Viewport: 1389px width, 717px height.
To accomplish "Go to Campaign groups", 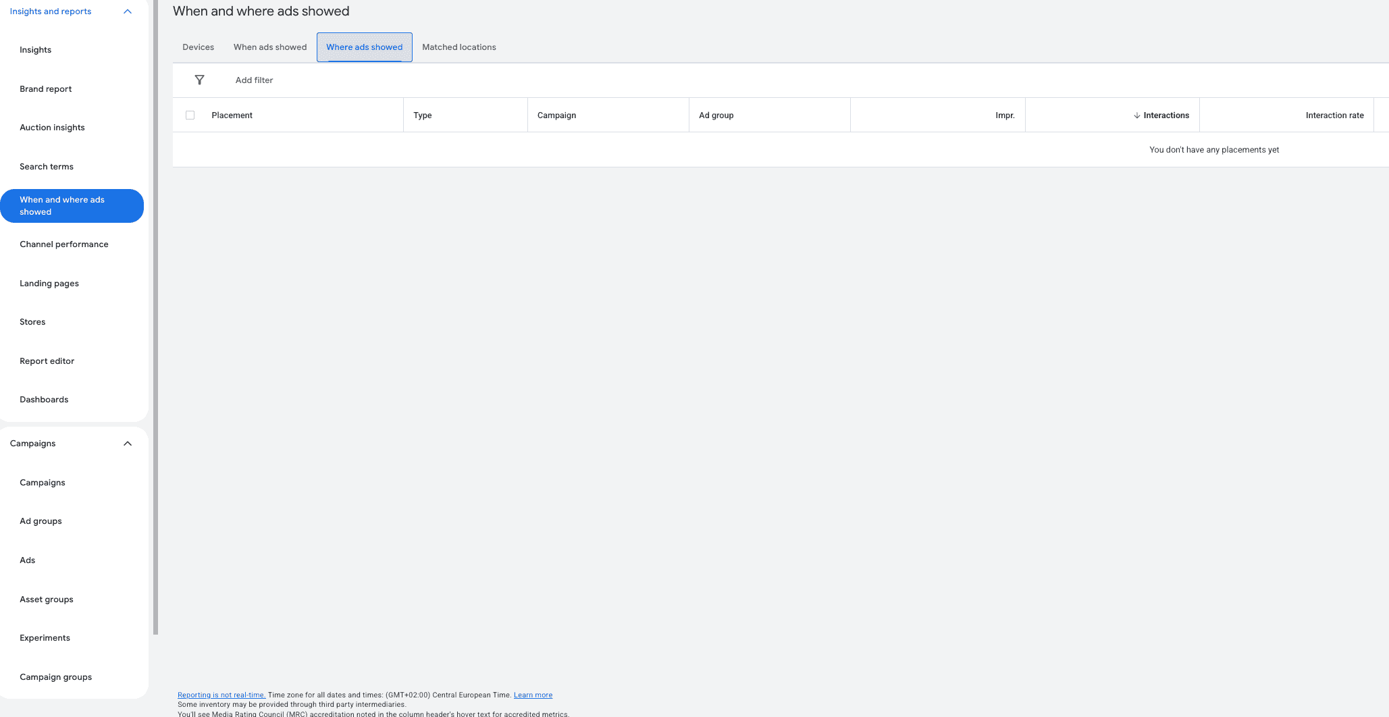I will (55, 677).
